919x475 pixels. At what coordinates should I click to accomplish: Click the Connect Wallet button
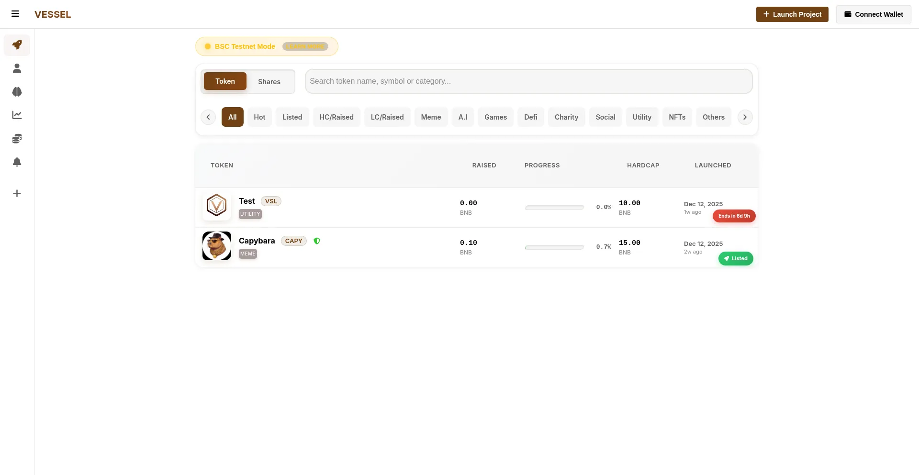click(x=873, y=14)
